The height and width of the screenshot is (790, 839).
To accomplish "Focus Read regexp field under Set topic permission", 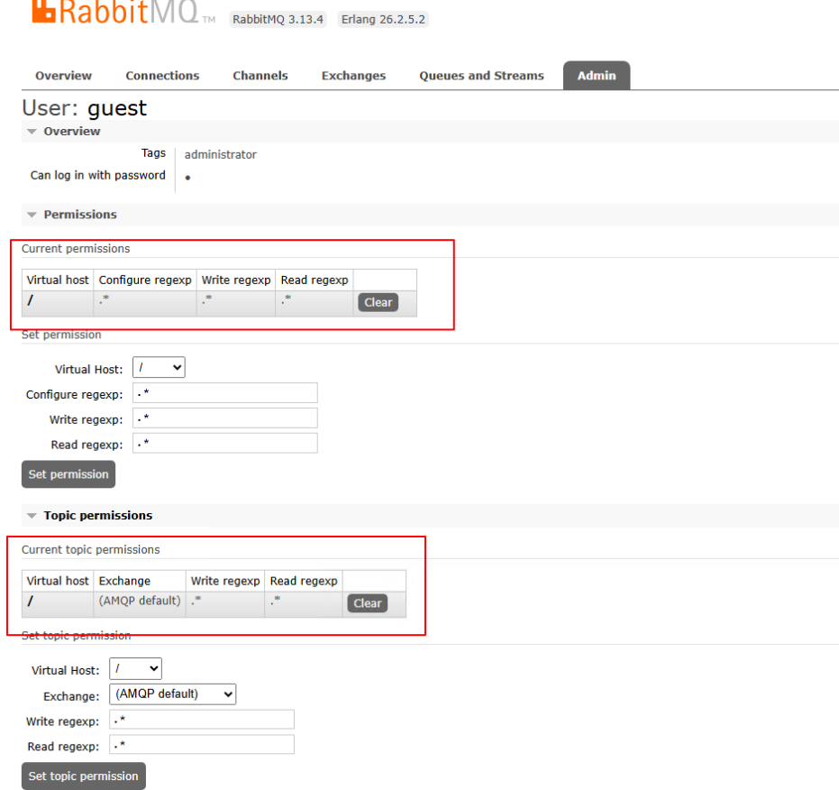I will 202,745.
